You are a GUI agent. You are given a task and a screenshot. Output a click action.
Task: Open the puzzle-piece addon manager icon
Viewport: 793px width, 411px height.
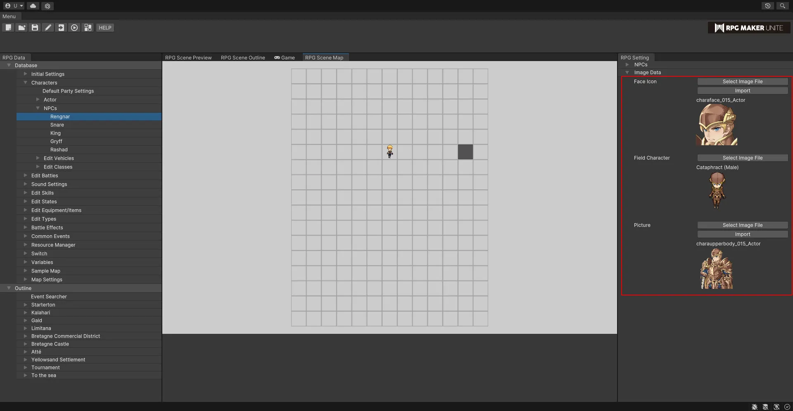(x=88, y=28)
